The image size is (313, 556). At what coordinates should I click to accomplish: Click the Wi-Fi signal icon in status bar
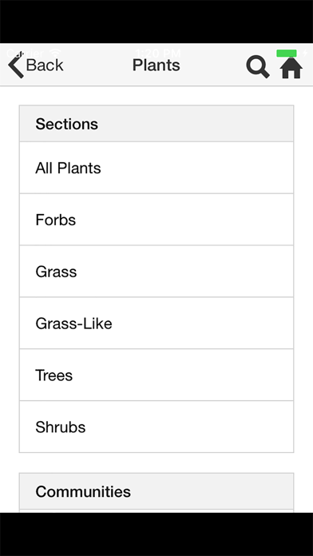[x=55, y=54]
